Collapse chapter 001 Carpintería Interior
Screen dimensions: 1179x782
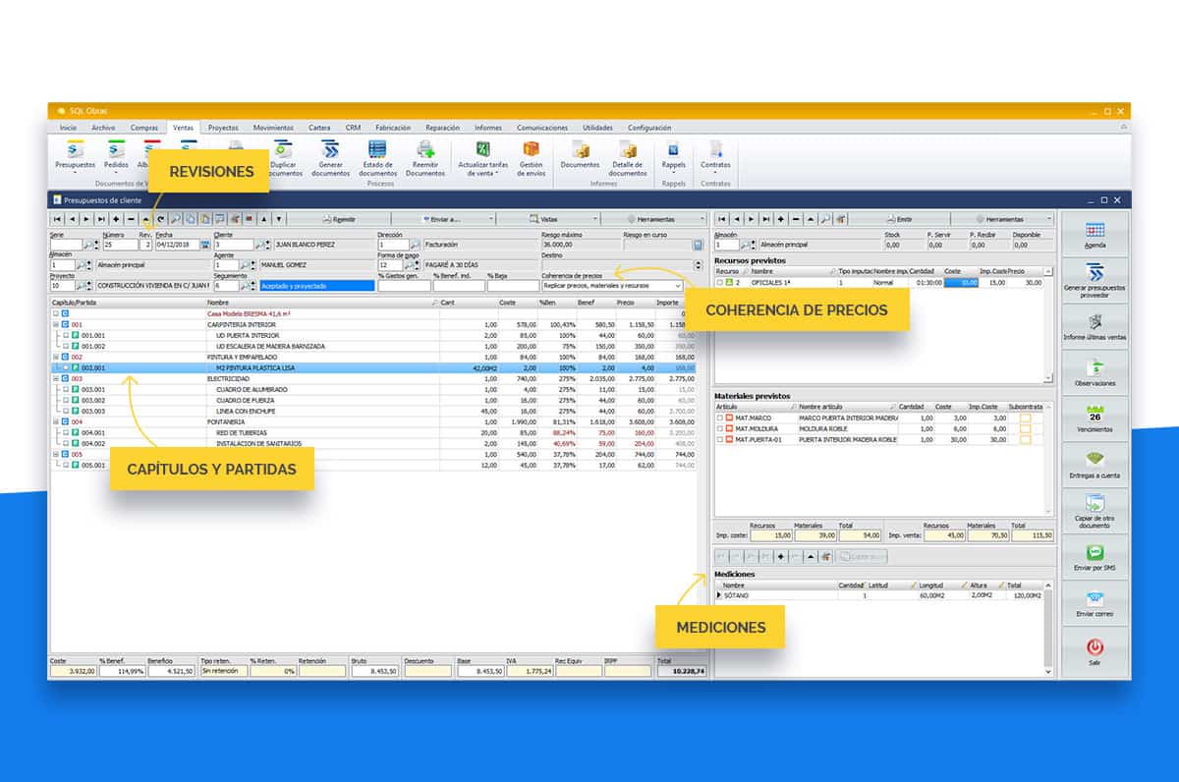click(x=55, y=324)
